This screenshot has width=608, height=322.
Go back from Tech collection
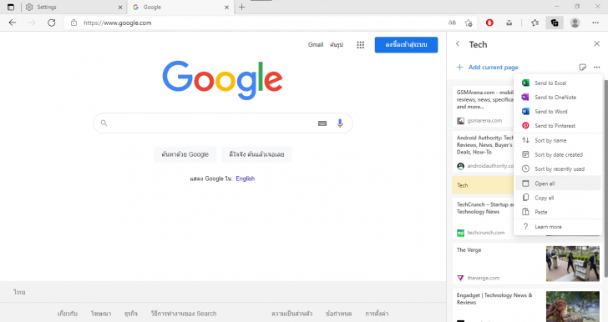point(458,44)
